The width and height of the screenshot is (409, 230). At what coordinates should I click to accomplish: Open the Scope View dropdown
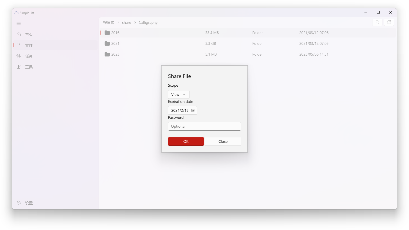[179, 94]
